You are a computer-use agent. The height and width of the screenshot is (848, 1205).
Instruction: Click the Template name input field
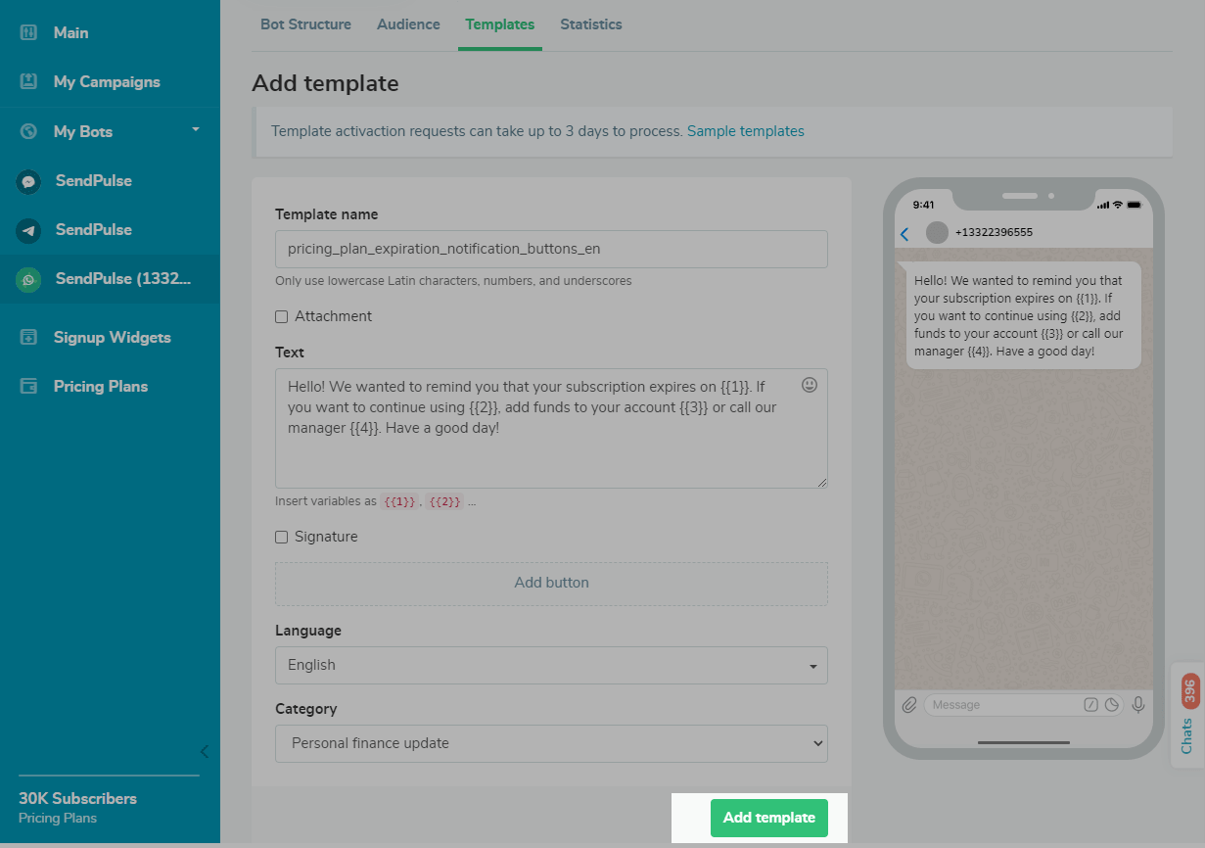551,249
